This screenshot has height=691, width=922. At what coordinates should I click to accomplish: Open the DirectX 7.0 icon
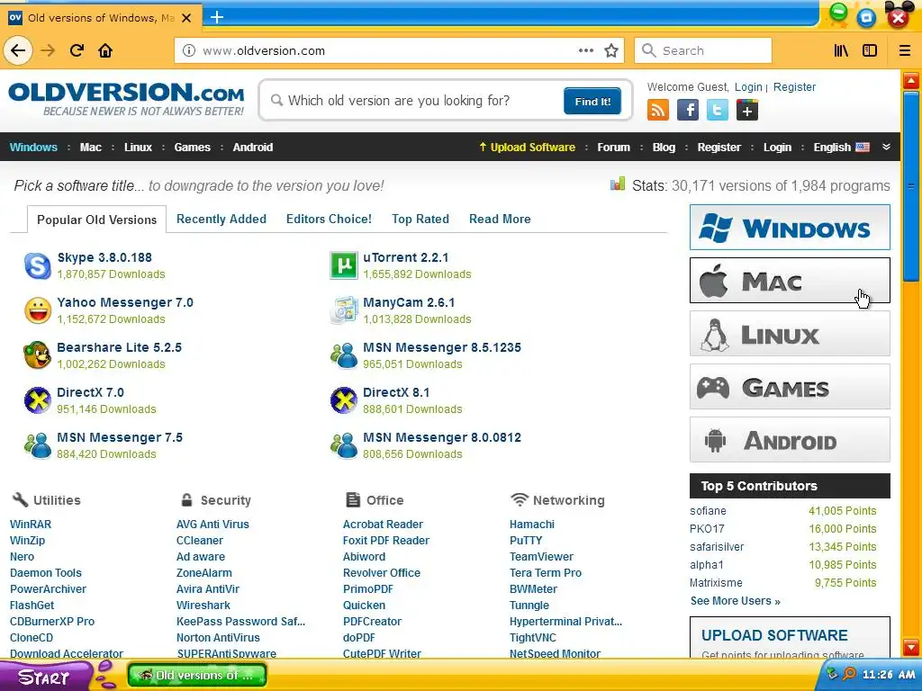coord(38,400)
